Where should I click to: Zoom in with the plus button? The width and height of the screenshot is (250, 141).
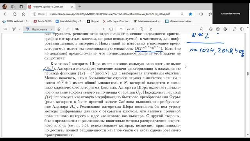[x=104, y=29]
